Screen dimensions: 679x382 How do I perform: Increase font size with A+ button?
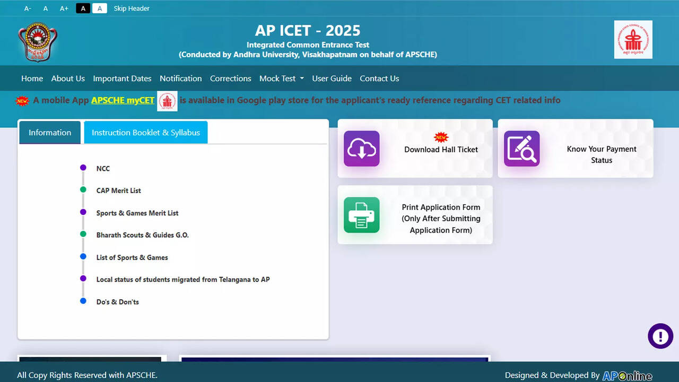(64, 8)
